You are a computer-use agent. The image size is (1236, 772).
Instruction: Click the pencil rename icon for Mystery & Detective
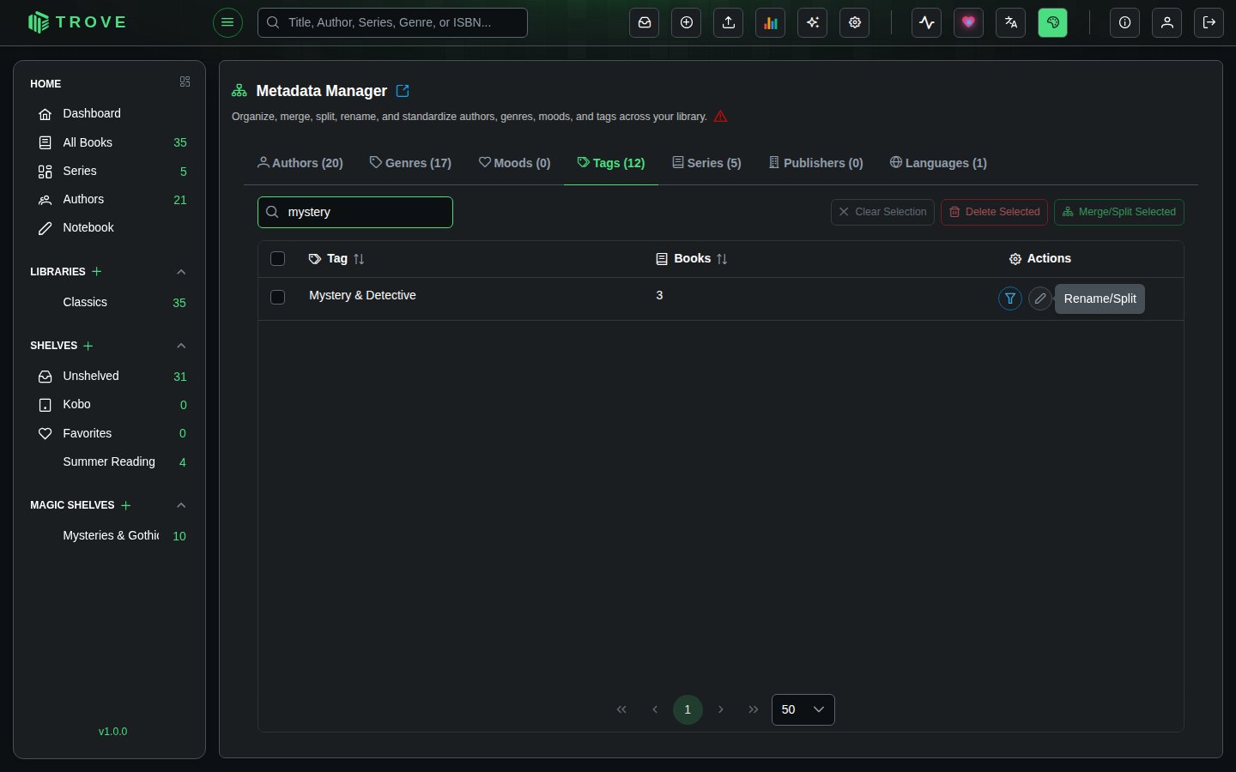(1040, 299)
